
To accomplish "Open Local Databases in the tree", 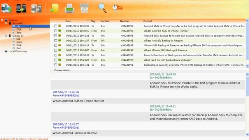I will pyautogui.click(x=18, y=51).
